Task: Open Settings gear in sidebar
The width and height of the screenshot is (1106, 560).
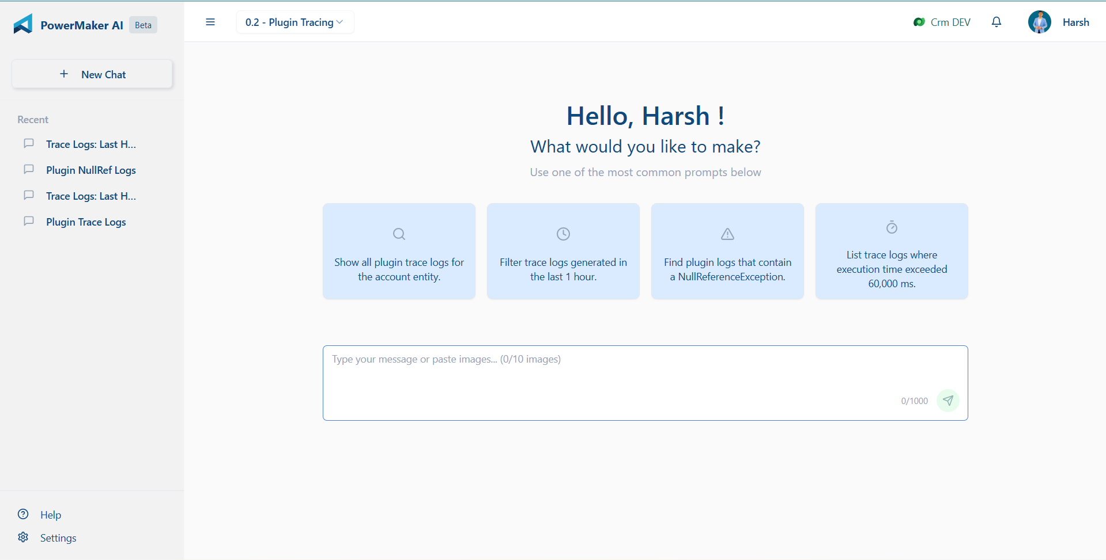Action: coord(24,538)
